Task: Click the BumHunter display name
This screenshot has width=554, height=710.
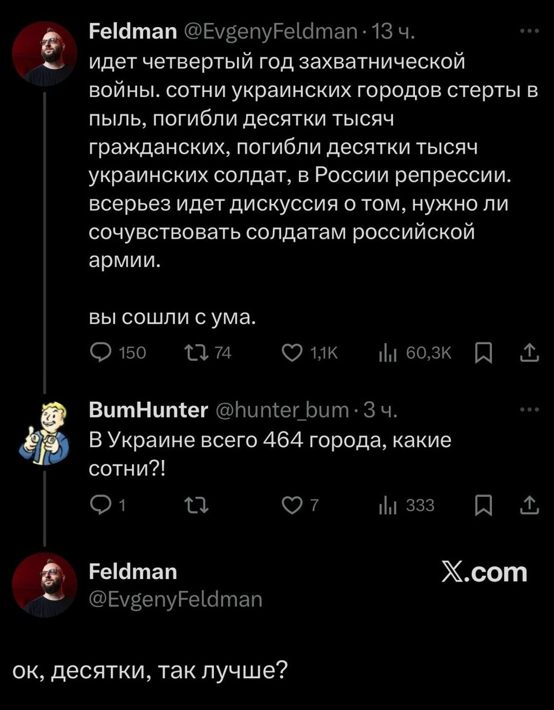Action: tap(148, 411)
